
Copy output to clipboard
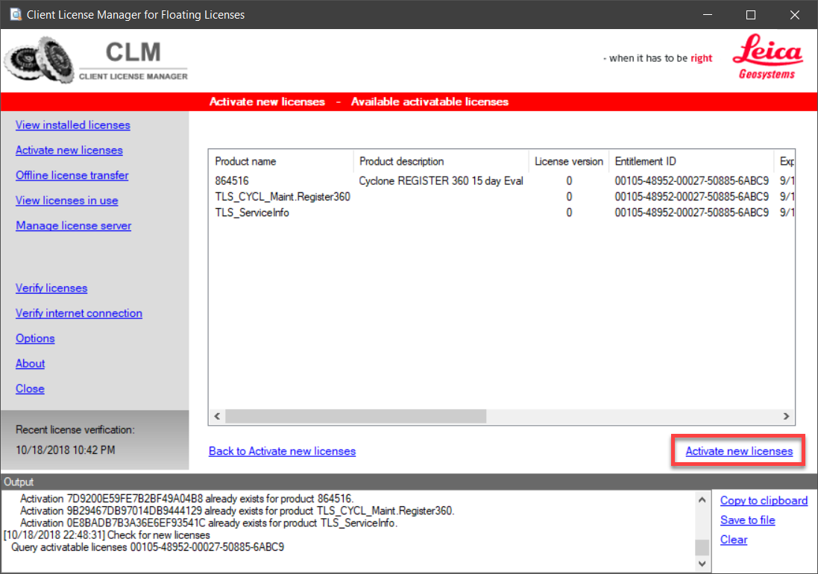[x=764, y=500]
